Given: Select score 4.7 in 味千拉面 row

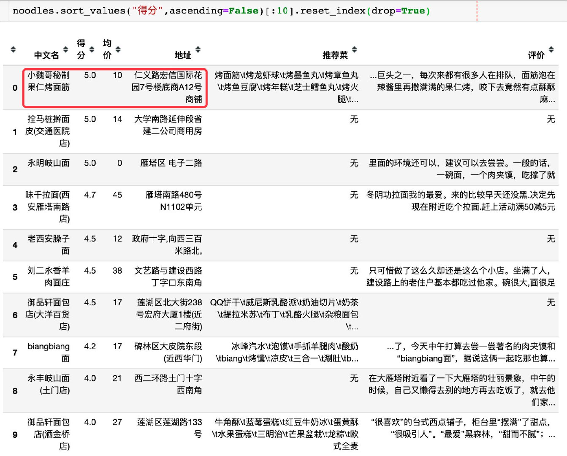Looking at the screenshot, I should pyautogui.click(x=90, y=195).
